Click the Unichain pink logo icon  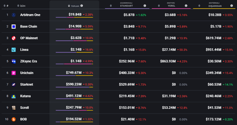point(14,73)
